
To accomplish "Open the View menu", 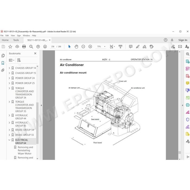I will [13, 36].
